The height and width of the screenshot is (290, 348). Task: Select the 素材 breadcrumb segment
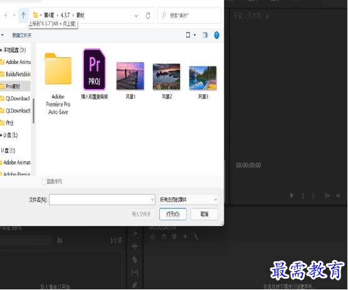(80, 15)
